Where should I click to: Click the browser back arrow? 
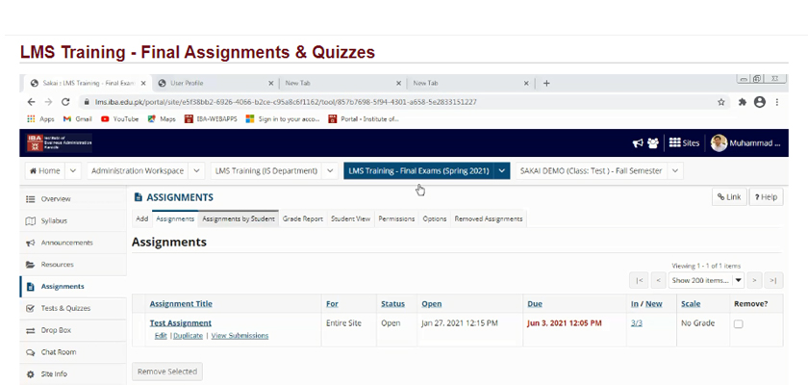coord(32,102)
